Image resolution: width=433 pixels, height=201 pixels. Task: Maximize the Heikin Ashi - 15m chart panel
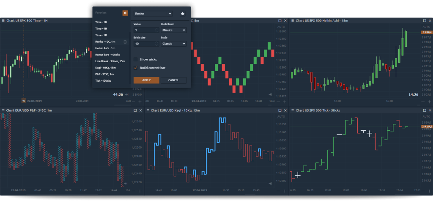click(425, 21)
